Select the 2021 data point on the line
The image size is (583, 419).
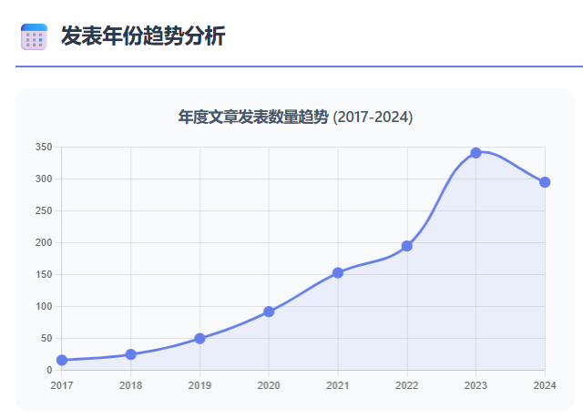[338, 273]
